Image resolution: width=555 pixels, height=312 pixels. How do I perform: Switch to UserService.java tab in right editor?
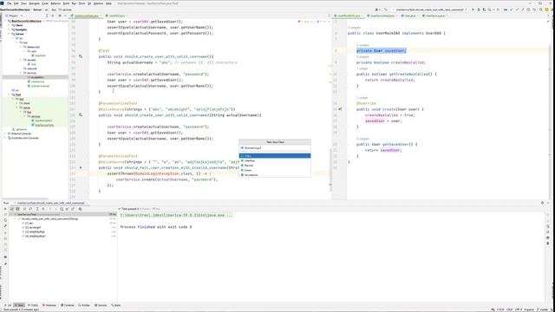(x=435, y=16)
